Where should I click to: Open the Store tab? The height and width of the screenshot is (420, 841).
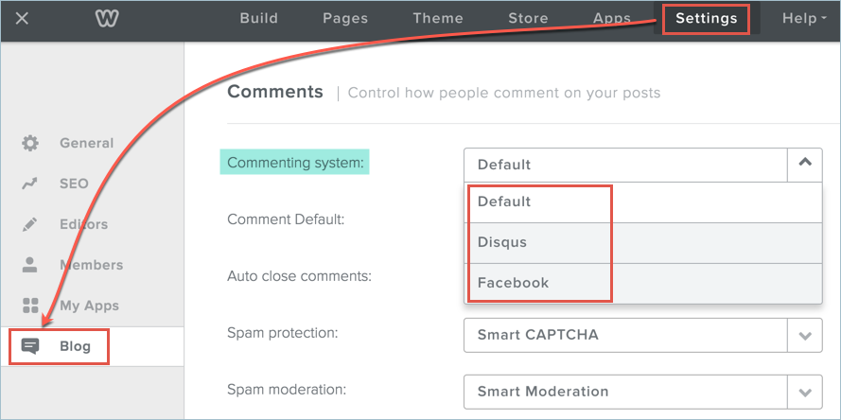tap(528, 19)
